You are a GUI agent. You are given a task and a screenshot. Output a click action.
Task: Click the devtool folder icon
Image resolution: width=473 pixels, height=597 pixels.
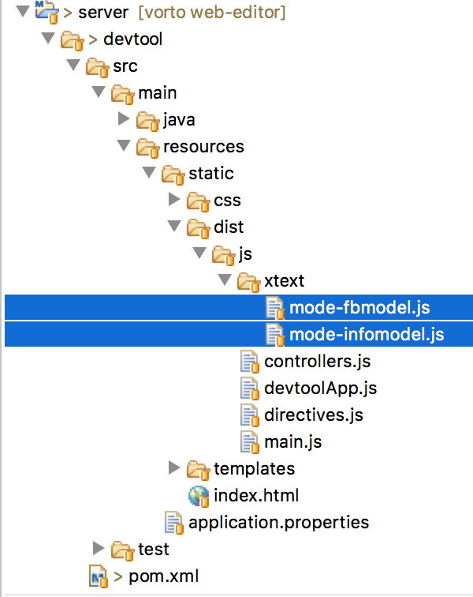(x=72, y=40)
